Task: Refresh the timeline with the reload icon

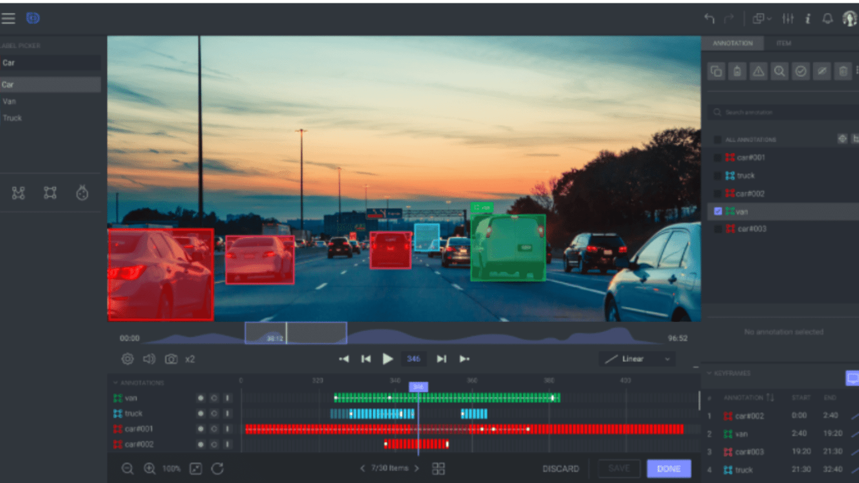Action: point(217,469)
